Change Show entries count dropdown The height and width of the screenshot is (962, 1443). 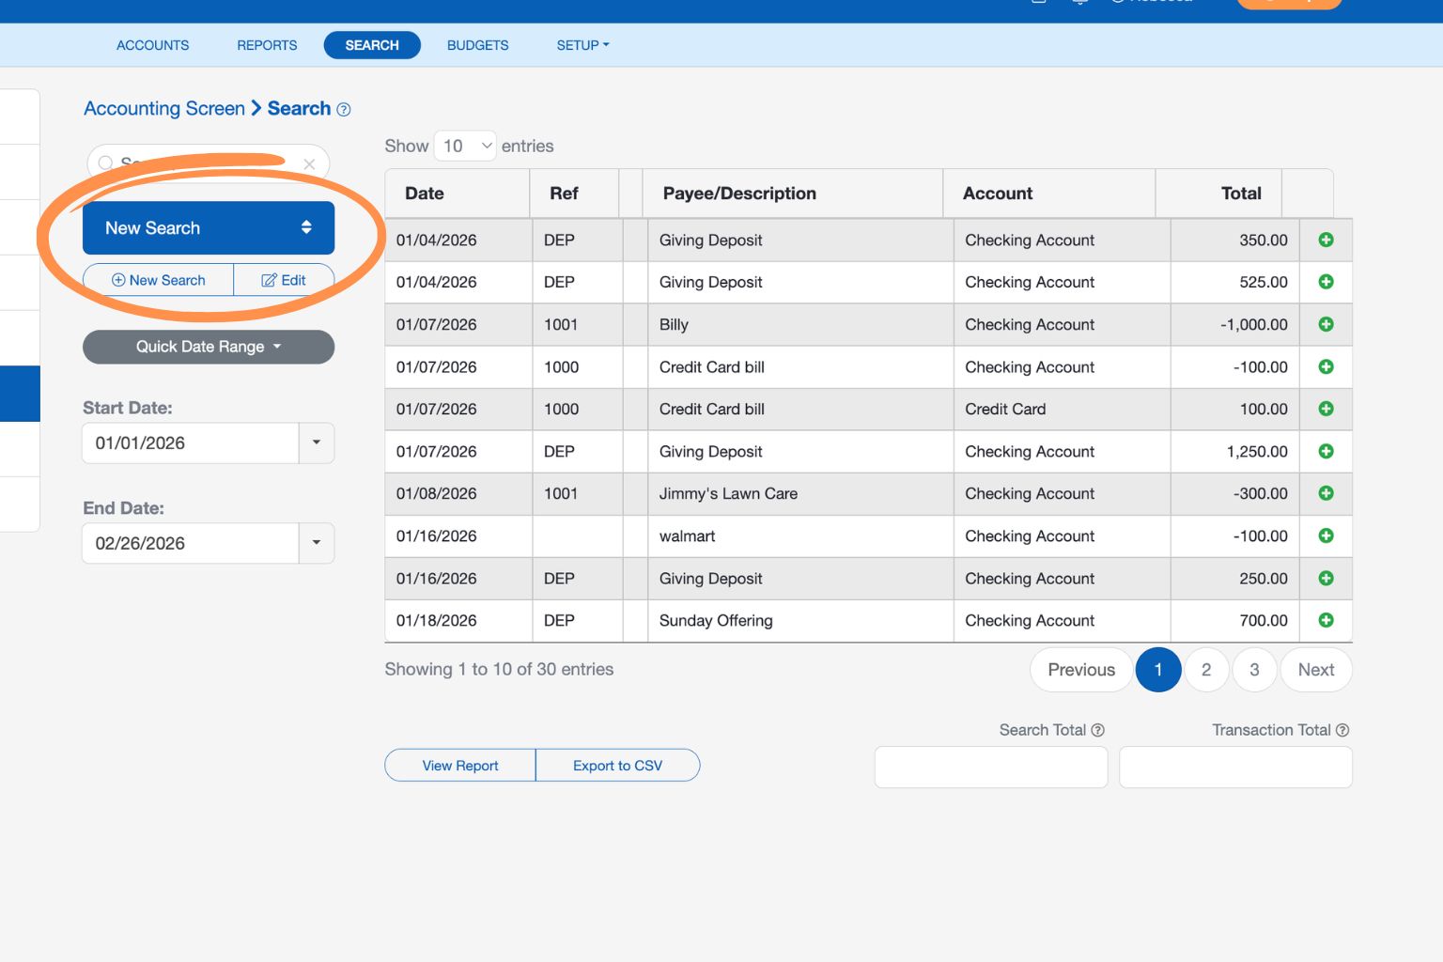coord(465,146)
